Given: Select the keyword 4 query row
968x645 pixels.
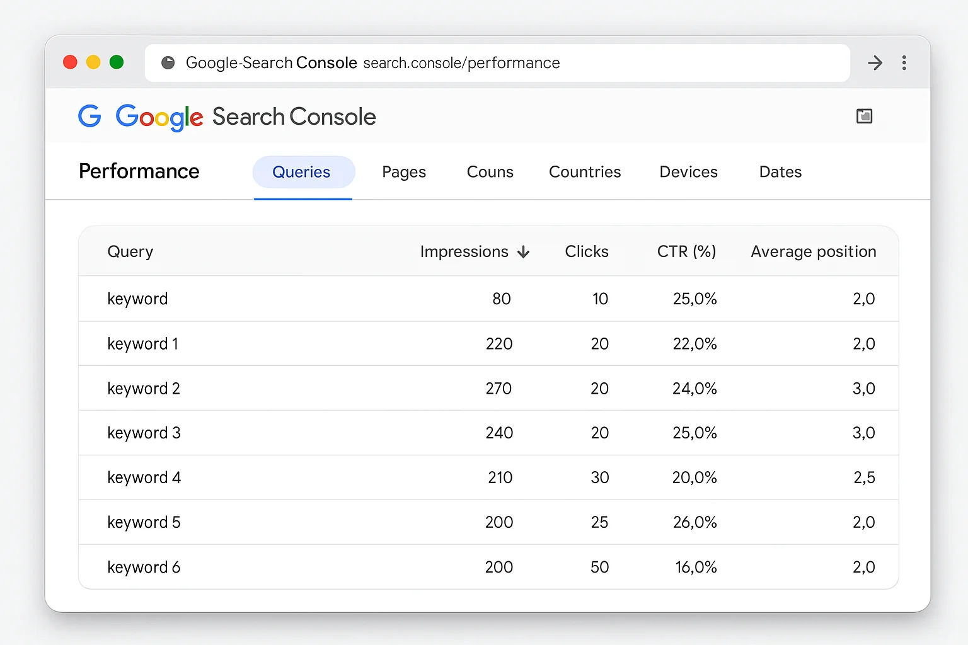Looking at the screenshot, I should [x=144, y=477].
